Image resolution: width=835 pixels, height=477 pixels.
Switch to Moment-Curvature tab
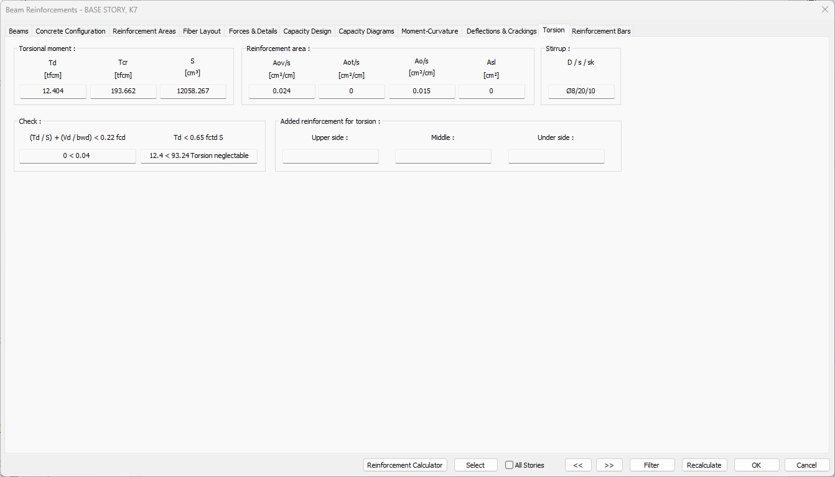[x=429, y=31]
